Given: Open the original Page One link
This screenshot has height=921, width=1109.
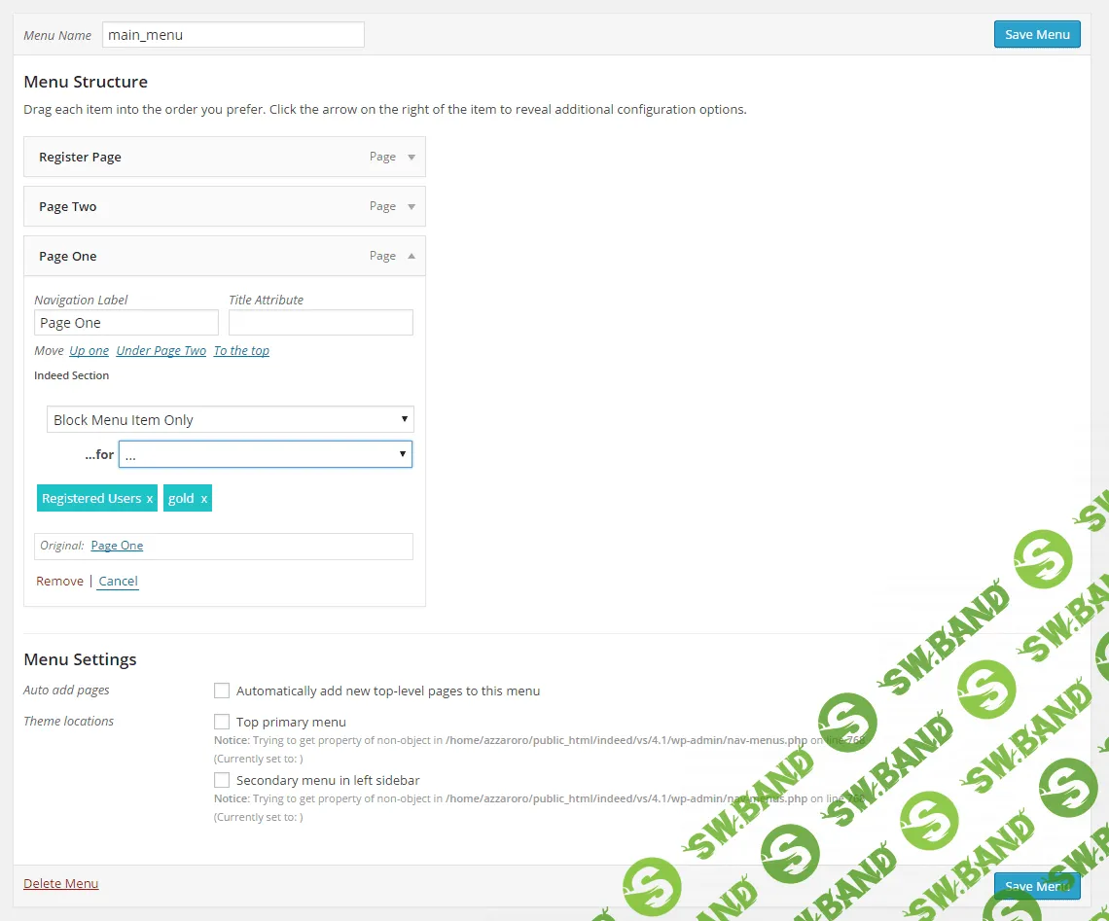Looking at the screenshot, I should pos(117,546).
